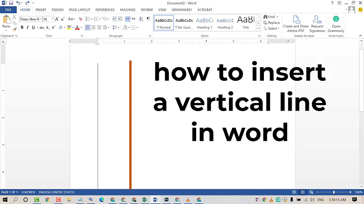Click the yellow Text Highlight Color button
Screen dimensions: 364x204
[x=69, y=28]
